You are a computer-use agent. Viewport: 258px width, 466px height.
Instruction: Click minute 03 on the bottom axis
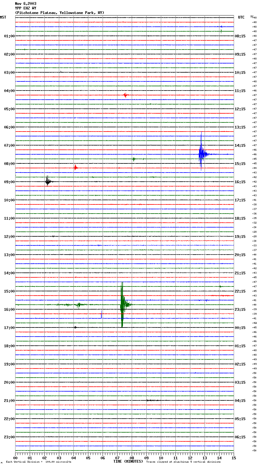(x=59, y=458)
